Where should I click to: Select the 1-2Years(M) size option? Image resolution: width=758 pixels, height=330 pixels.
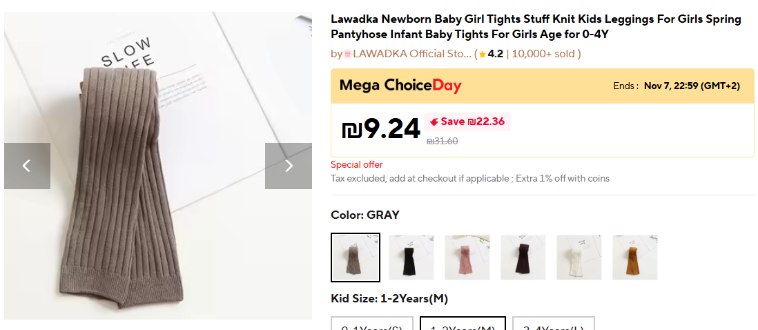(x=463, y=324)
